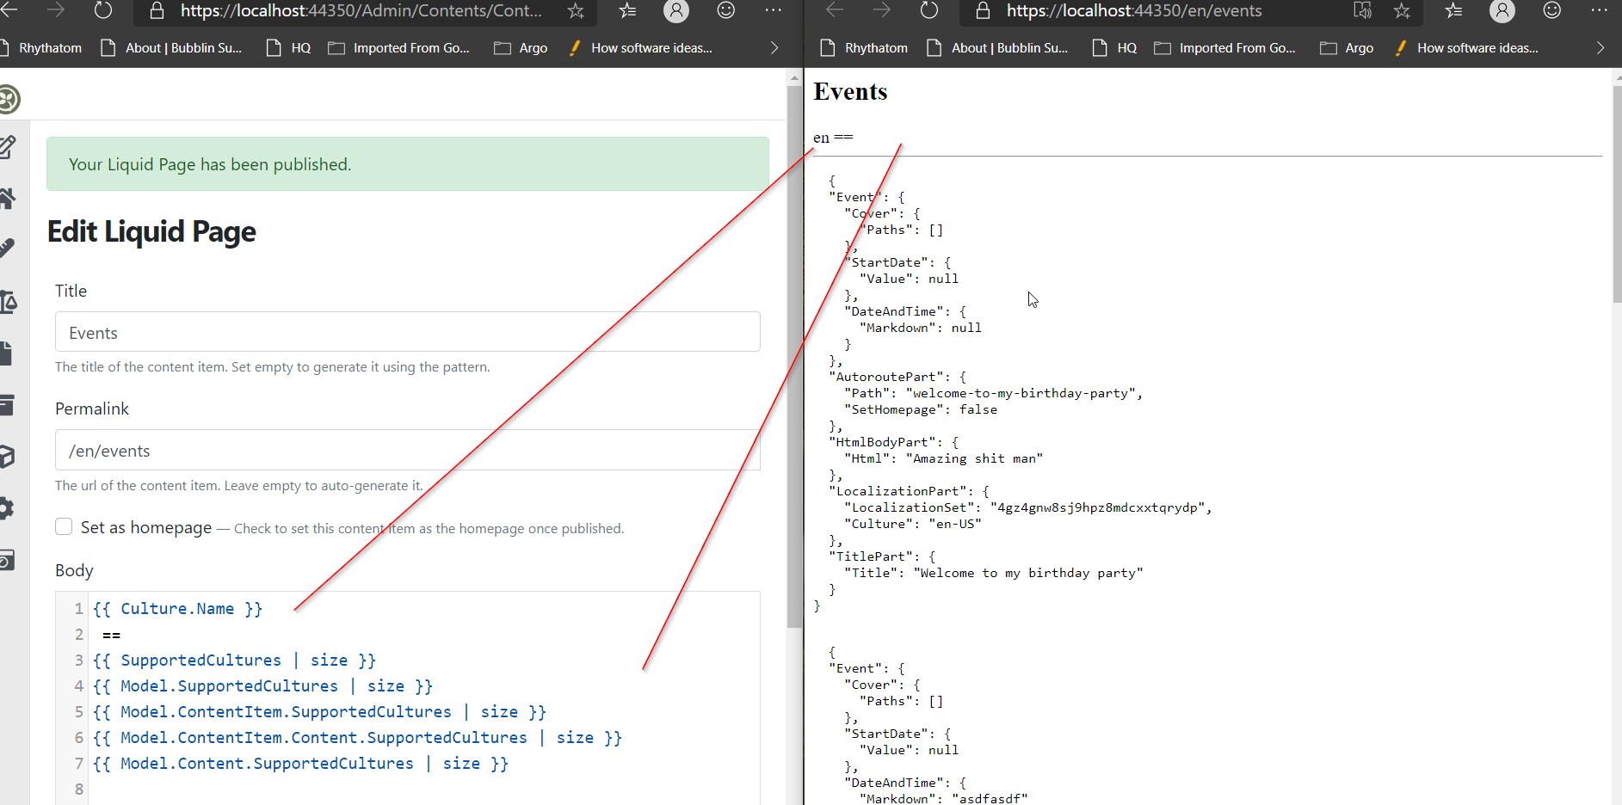Send feedback via the smiley icon
The height and width of the screenshot is (805, 1622).
(x=725, y=11)
